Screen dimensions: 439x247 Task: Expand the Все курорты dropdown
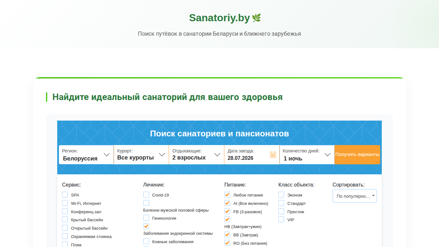tap(141, 155)
